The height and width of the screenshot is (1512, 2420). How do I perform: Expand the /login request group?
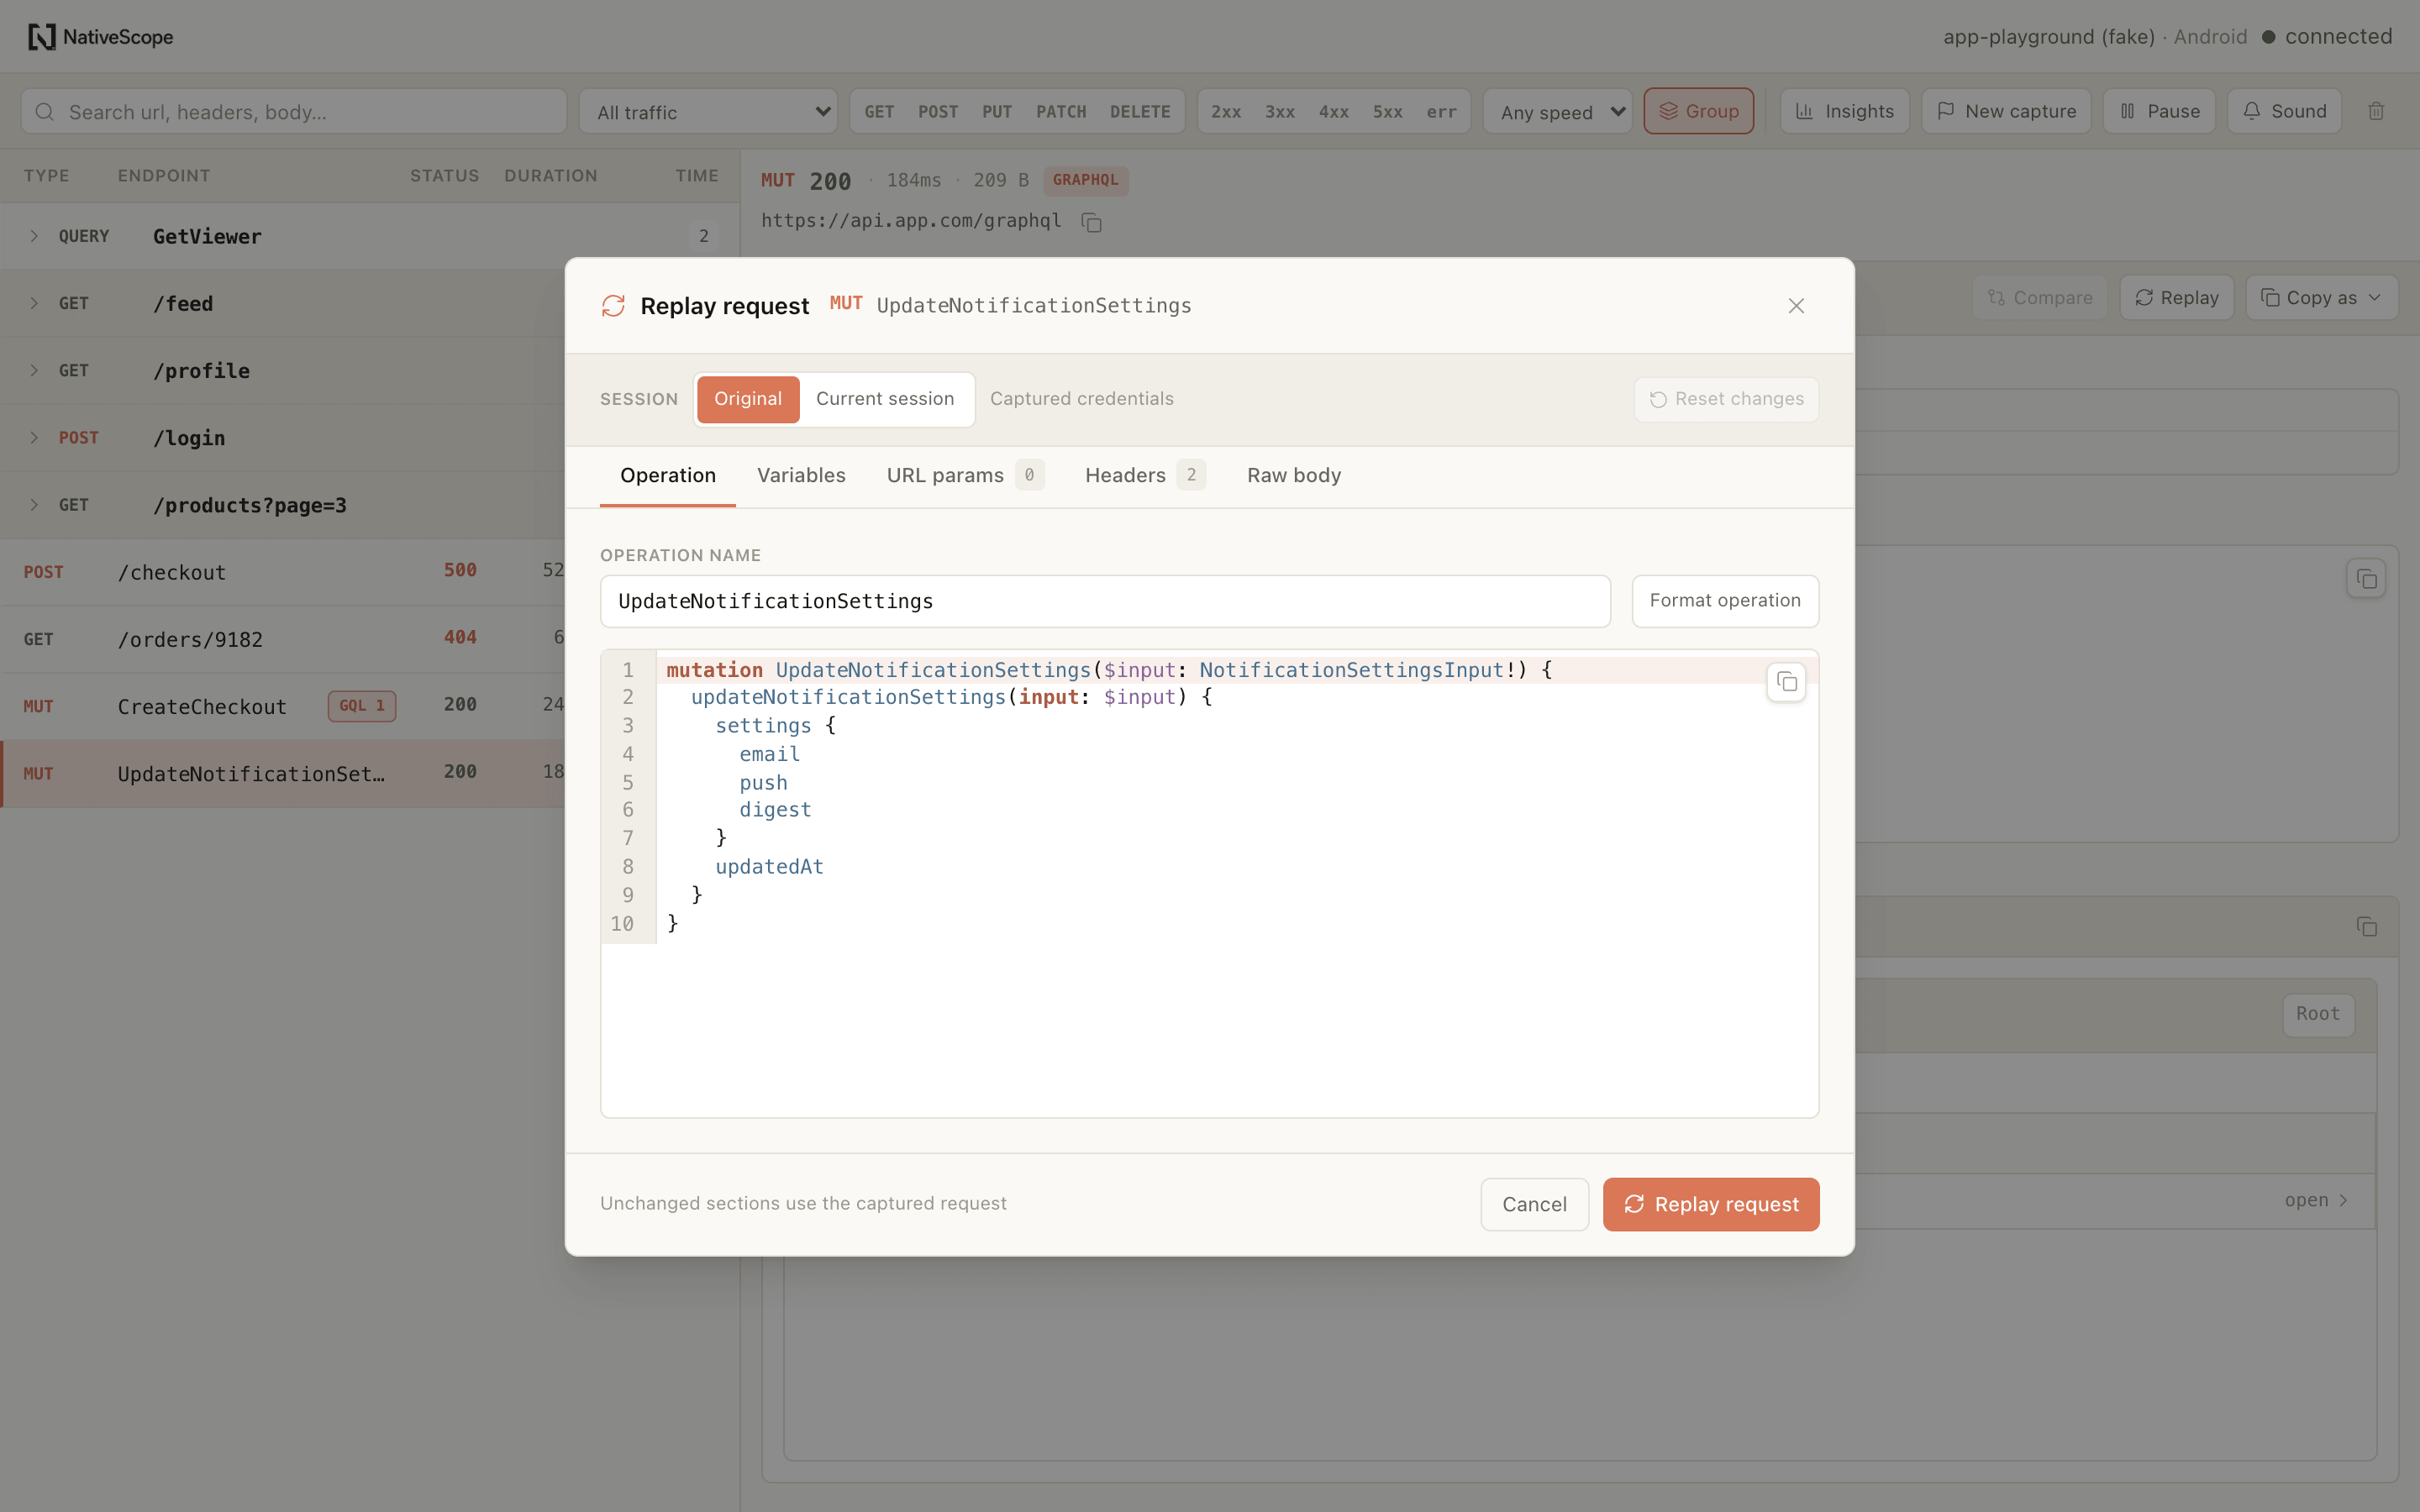coord(34,438)
